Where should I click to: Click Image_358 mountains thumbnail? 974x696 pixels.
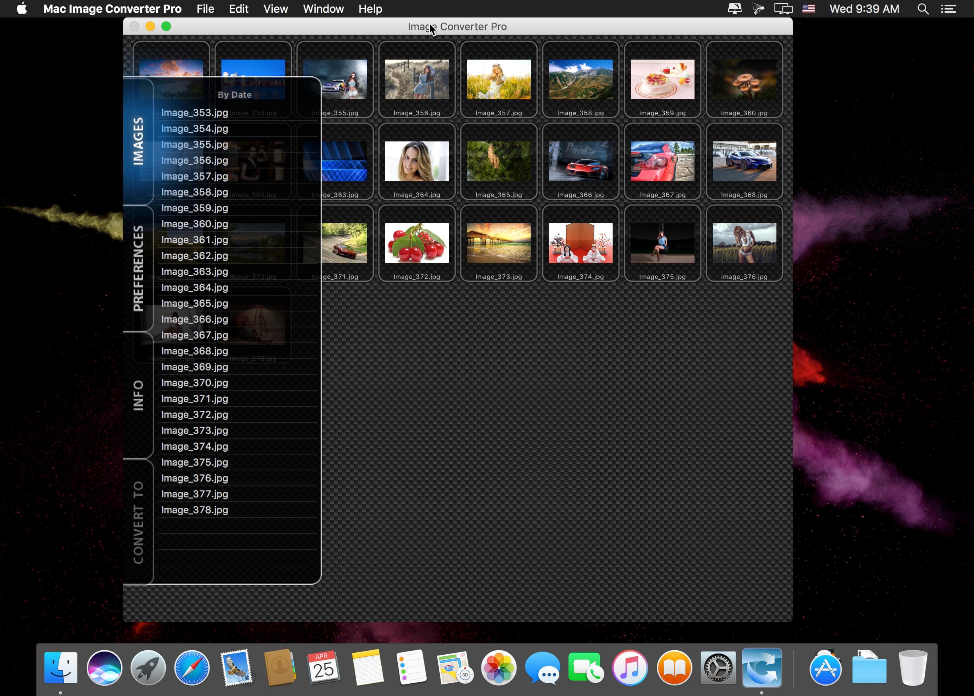(x=580, y=79)
